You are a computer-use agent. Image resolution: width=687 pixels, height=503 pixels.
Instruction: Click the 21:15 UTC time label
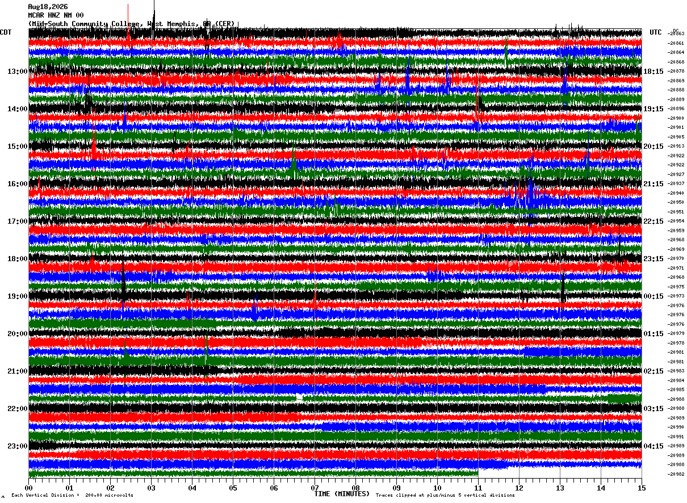pyautogui.click(x=654, y=184)
